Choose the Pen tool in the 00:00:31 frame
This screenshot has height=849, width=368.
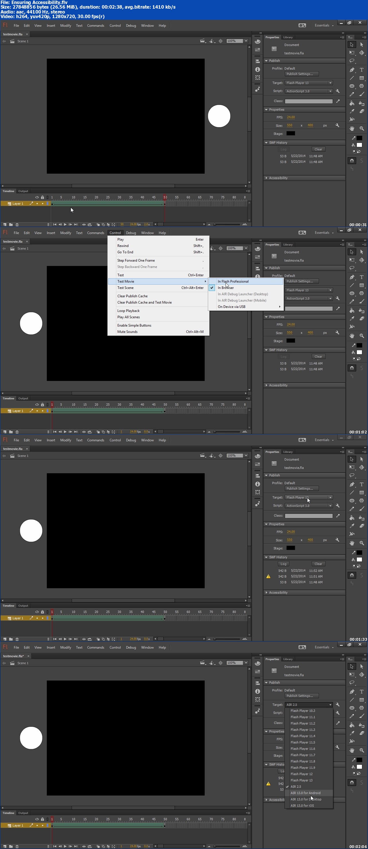tap(352, 70)
